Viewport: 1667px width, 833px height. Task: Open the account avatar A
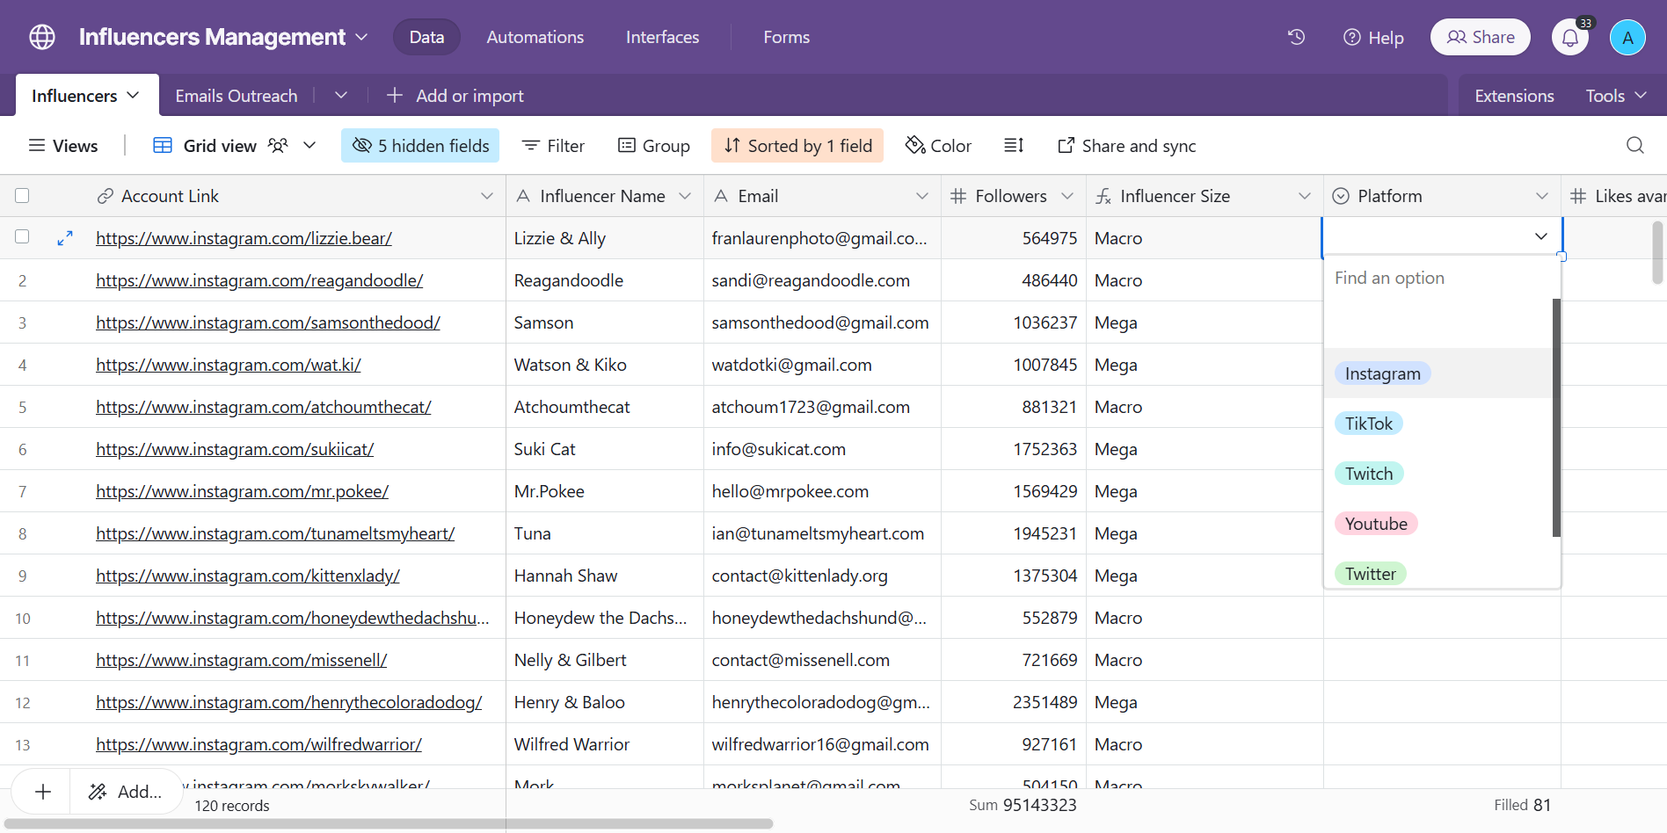click(1627, 38)
